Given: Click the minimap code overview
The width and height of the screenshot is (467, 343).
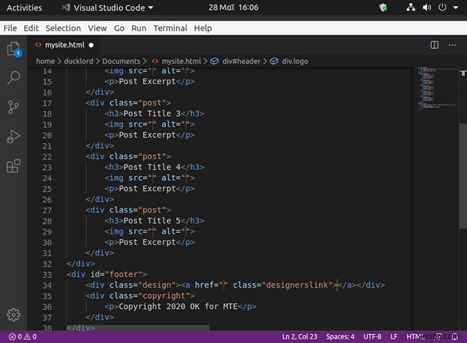Looking at the screenshot, I should 436,88.
